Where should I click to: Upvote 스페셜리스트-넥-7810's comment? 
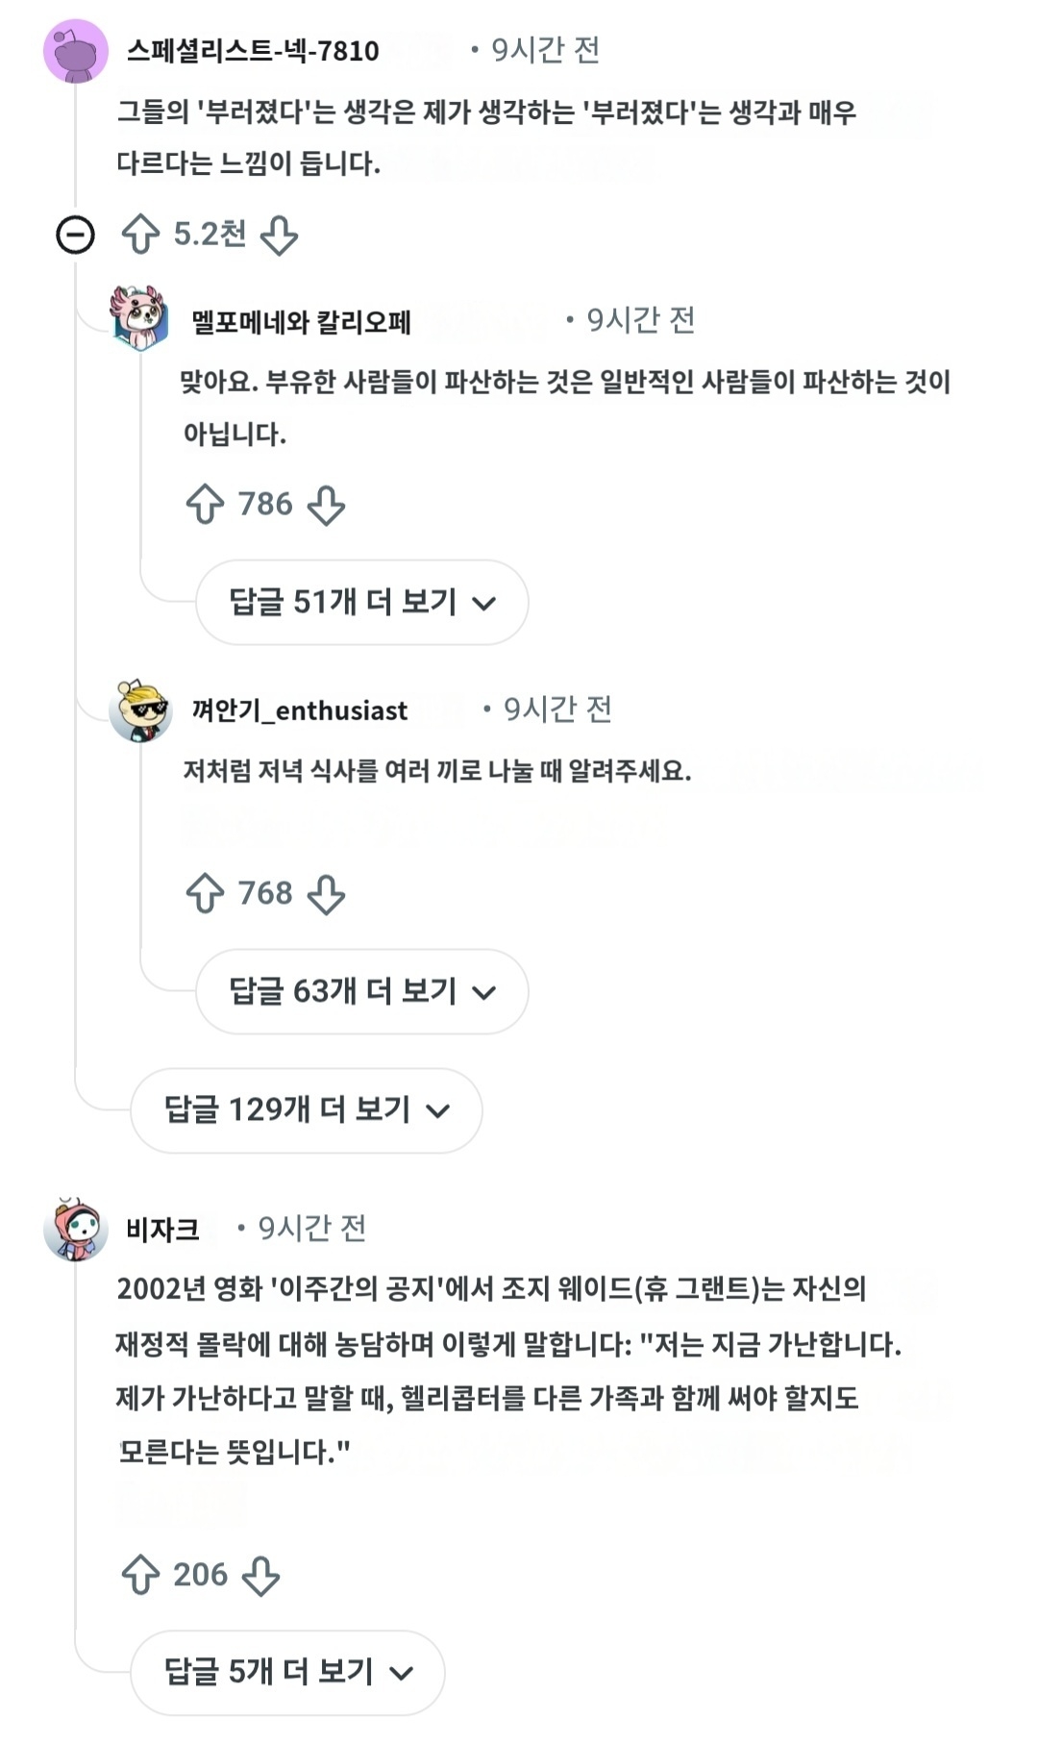click(x=140, y=235)
